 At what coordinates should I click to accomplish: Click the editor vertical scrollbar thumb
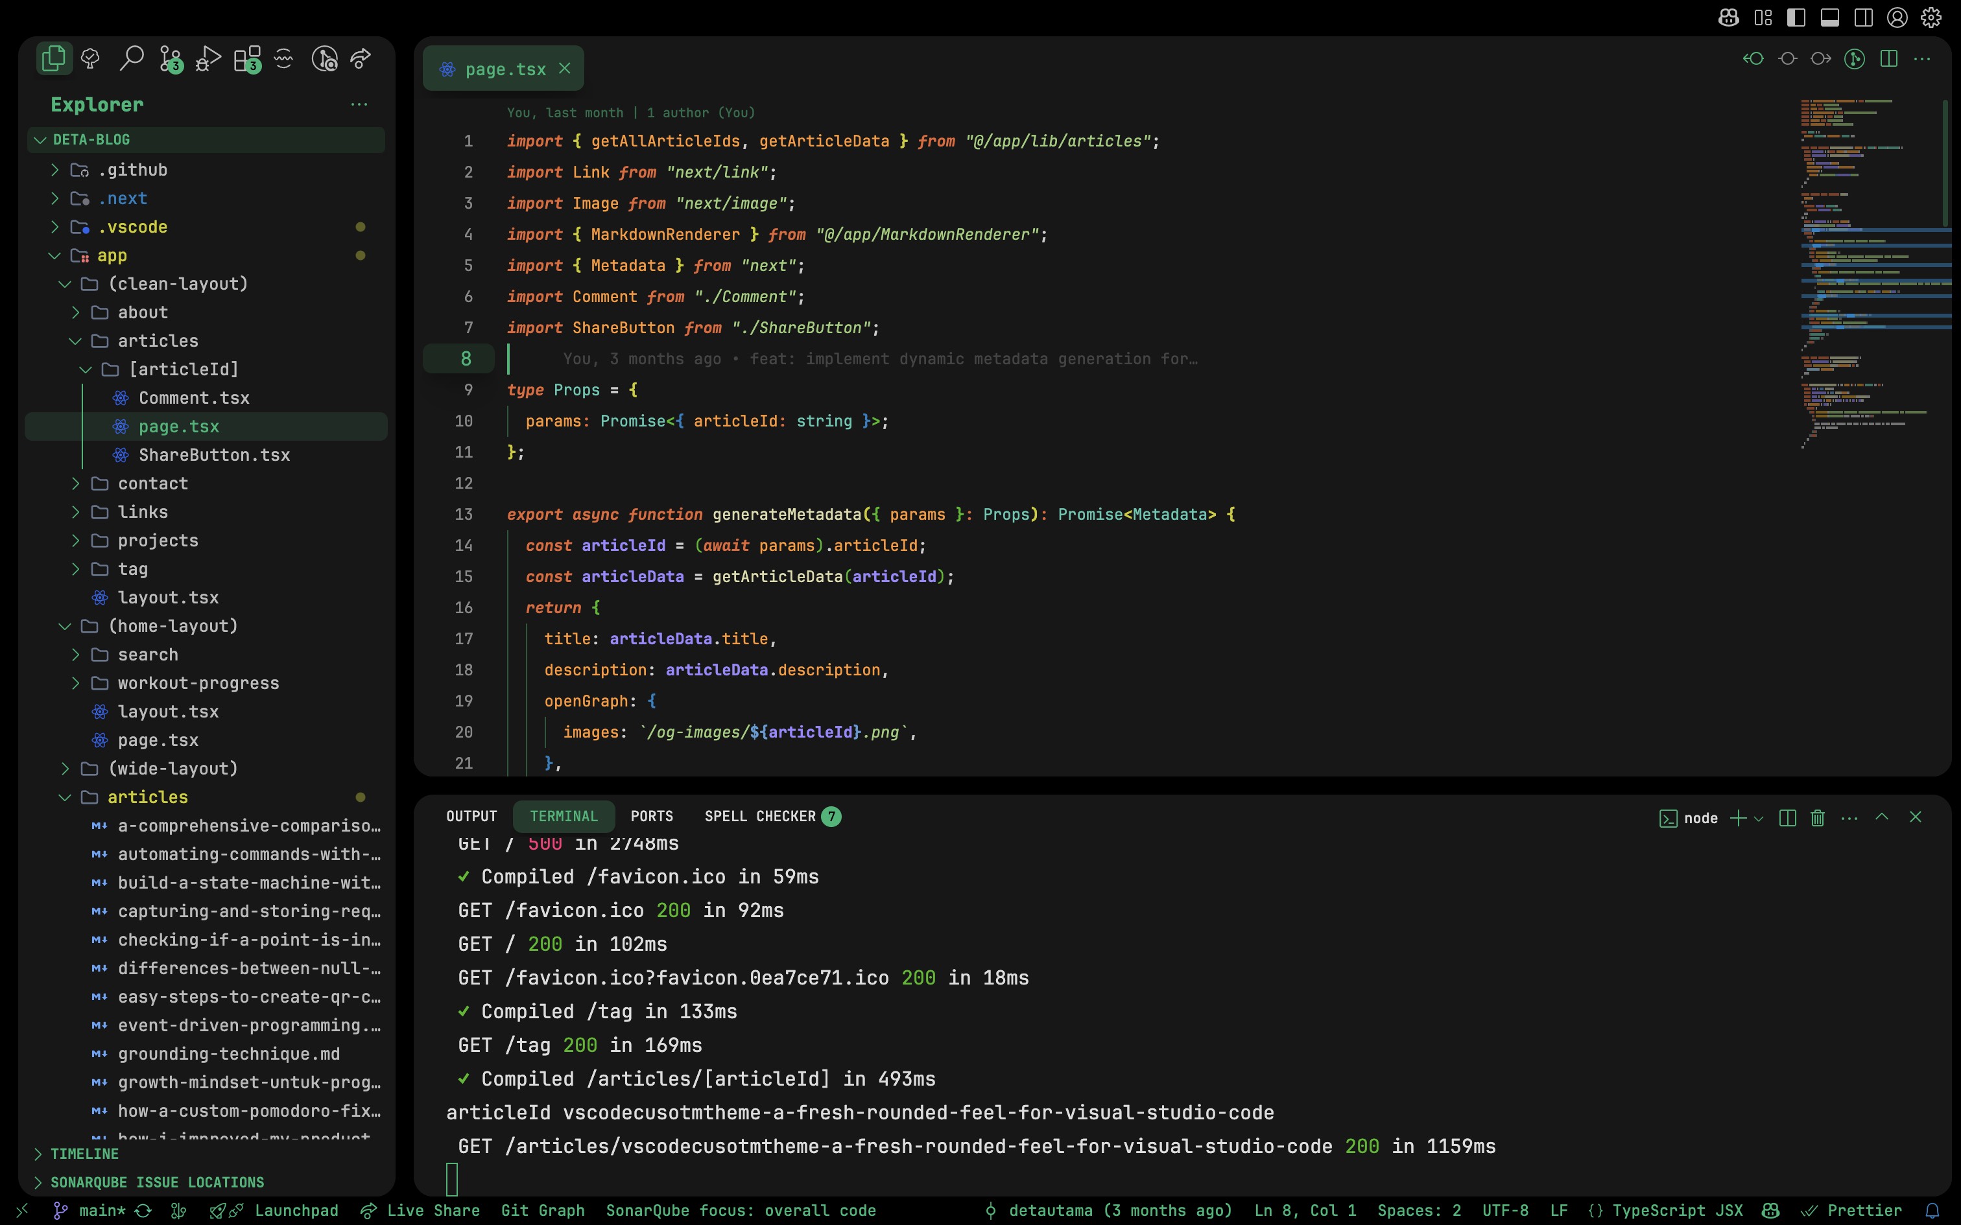click(1945, 162)
